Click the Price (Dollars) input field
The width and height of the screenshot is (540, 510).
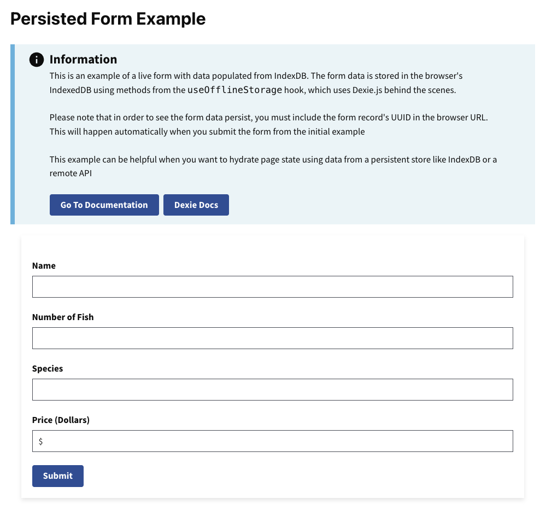pos(272,441)
